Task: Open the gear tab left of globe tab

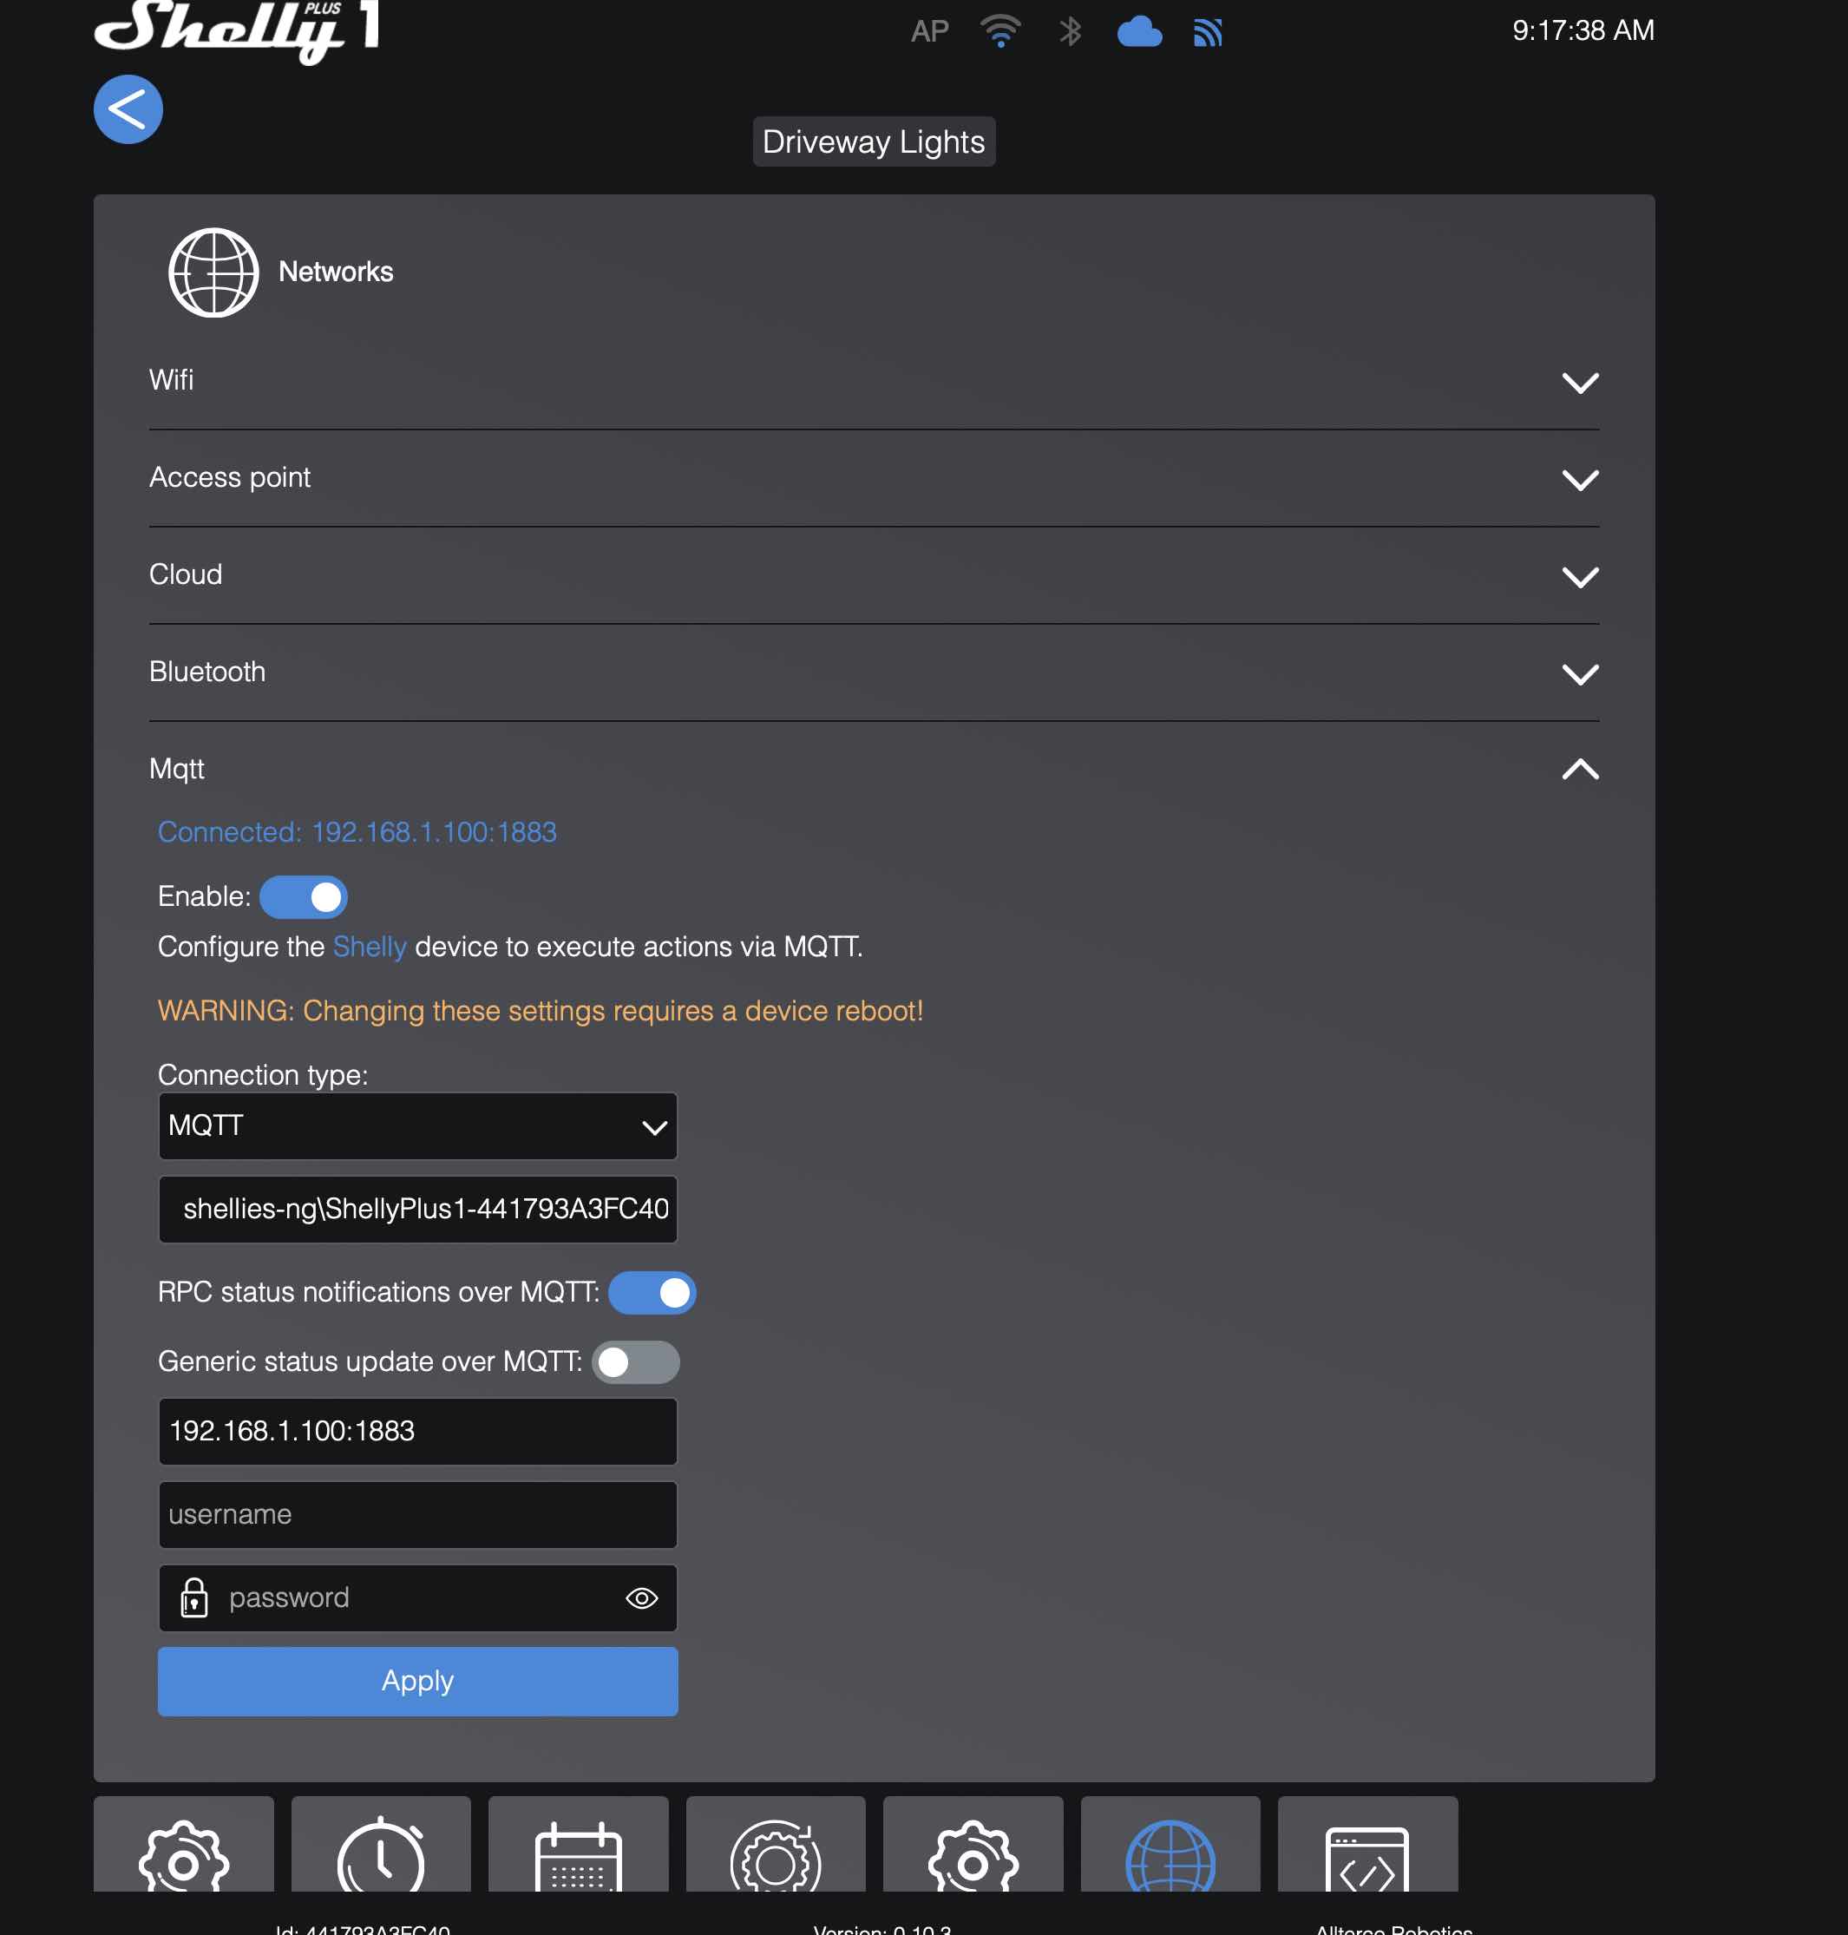Action: (x=973, y=1845)
